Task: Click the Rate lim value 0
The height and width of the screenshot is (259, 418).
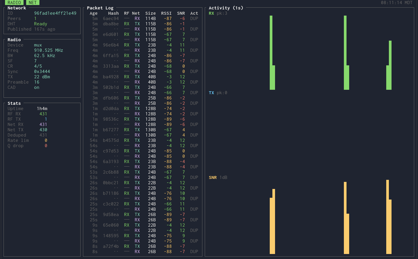Action: [46, 140]
